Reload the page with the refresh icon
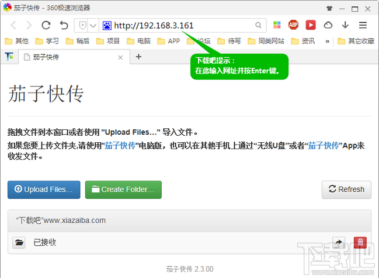Viewport: 379px width, 278px height. click(46, 25)
